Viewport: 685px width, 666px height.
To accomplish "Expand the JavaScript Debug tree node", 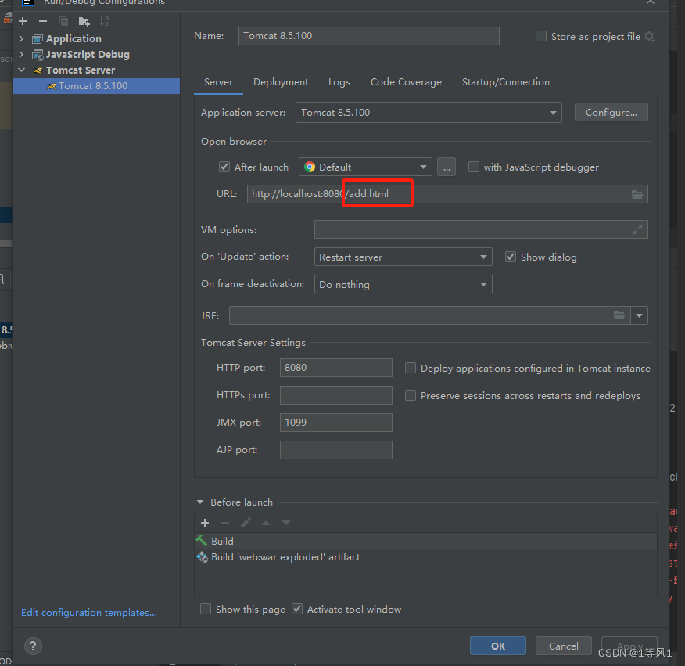I will tap(21, 55).
